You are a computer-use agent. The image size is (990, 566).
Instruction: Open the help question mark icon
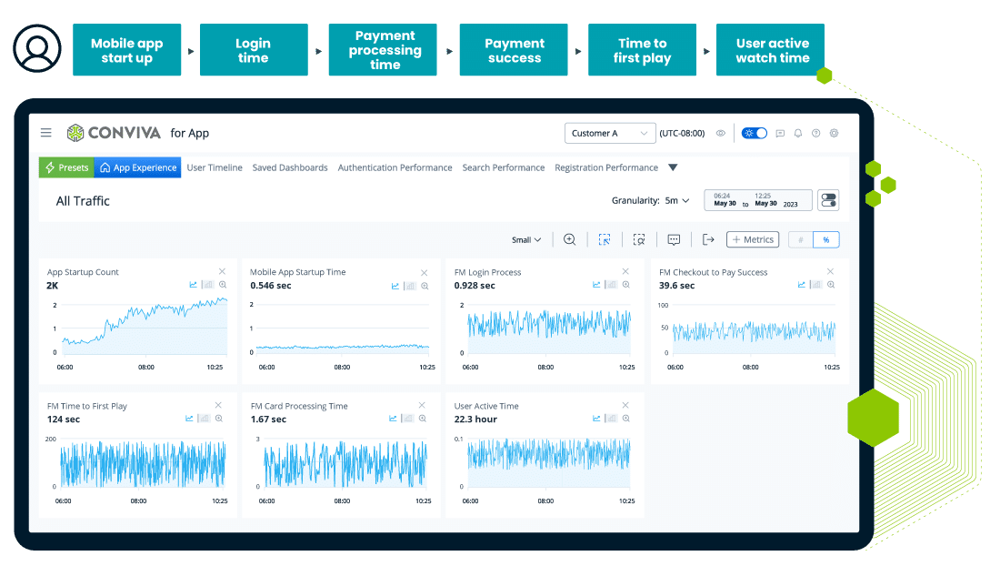[816, 133]
